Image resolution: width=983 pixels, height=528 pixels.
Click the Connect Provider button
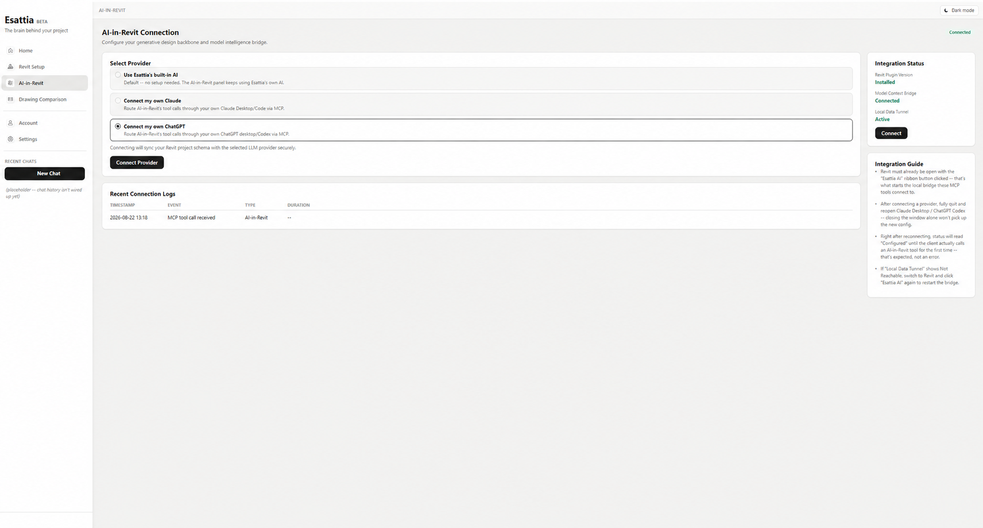pyautogui.click(x=137, y=163)
